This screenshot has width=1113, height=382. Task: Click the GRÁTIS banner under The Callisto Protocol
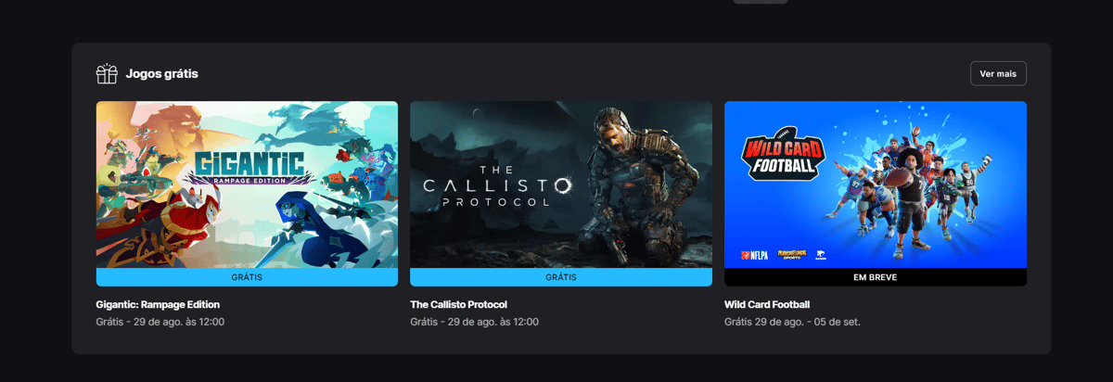click(561, 277)
